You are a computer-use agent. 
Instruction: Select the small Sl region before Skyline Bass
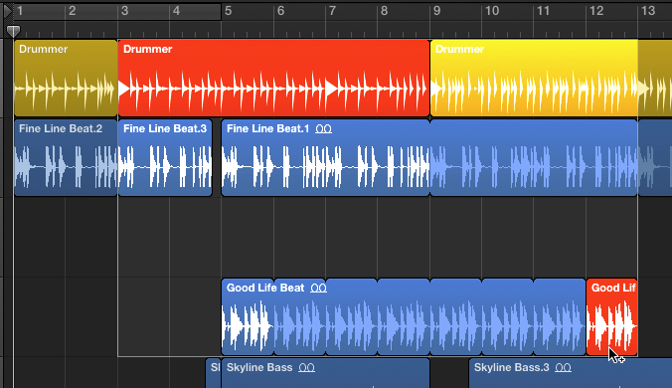click(x=214, y=373)
